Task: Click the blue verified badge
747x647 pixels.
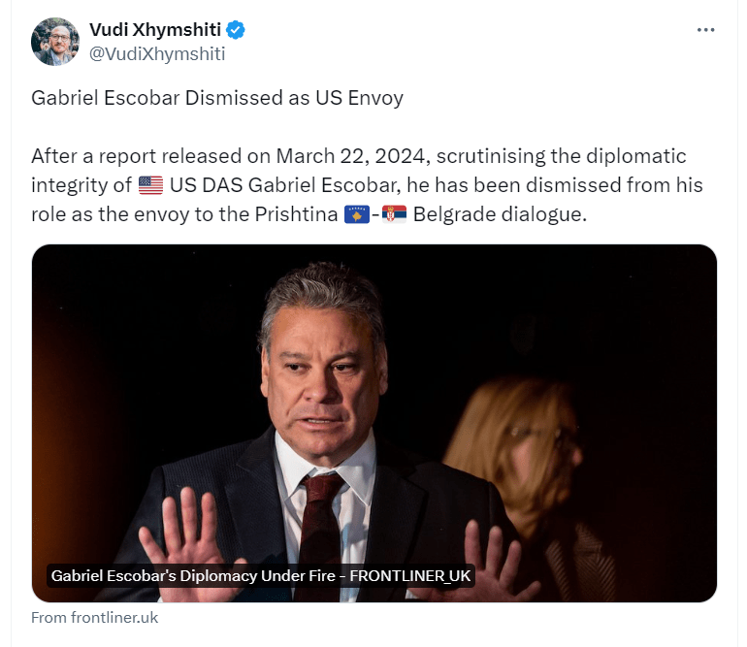Action: 236,30
